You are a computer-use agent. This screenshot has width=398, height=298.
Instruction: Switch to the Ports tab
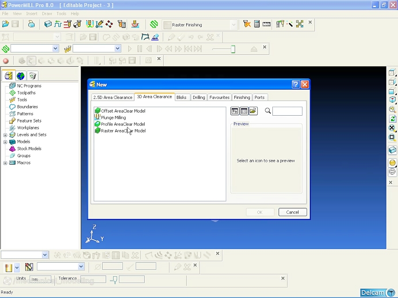(260, 97)
